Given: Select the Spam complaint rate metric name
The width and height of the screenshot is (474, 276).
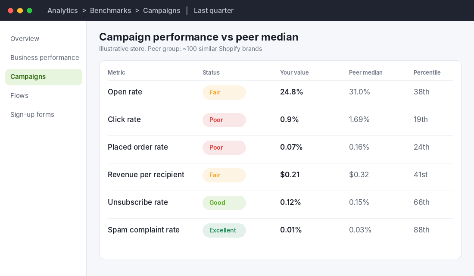Looking at the screenshot, I should tap(143, 230).
